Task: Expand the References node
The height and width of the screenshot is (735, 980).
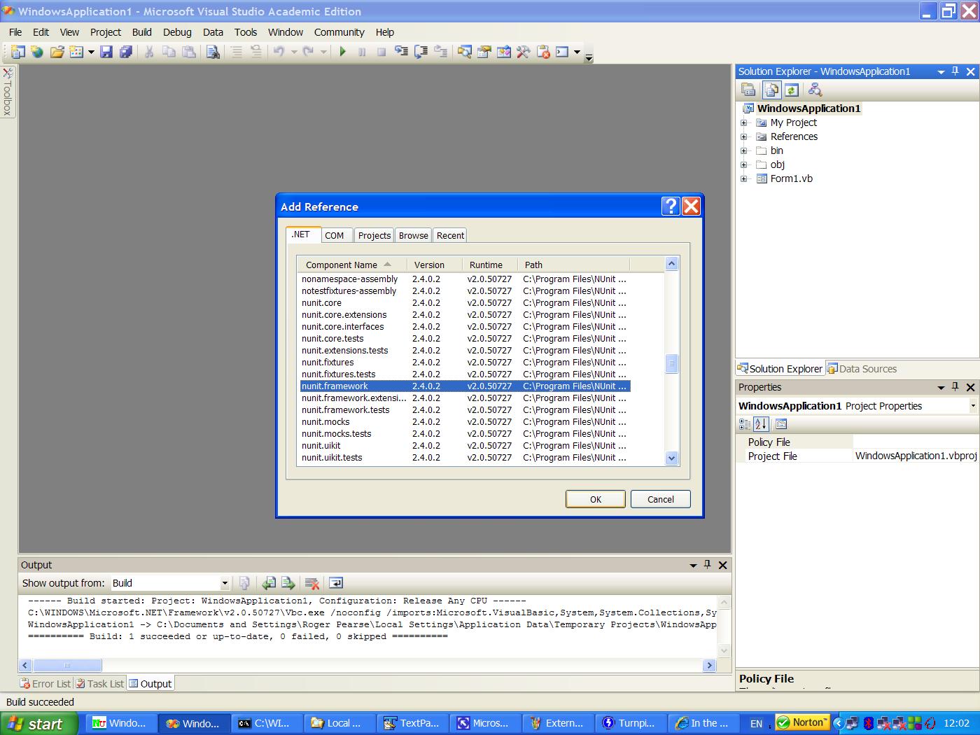Action: coord(744,136)
